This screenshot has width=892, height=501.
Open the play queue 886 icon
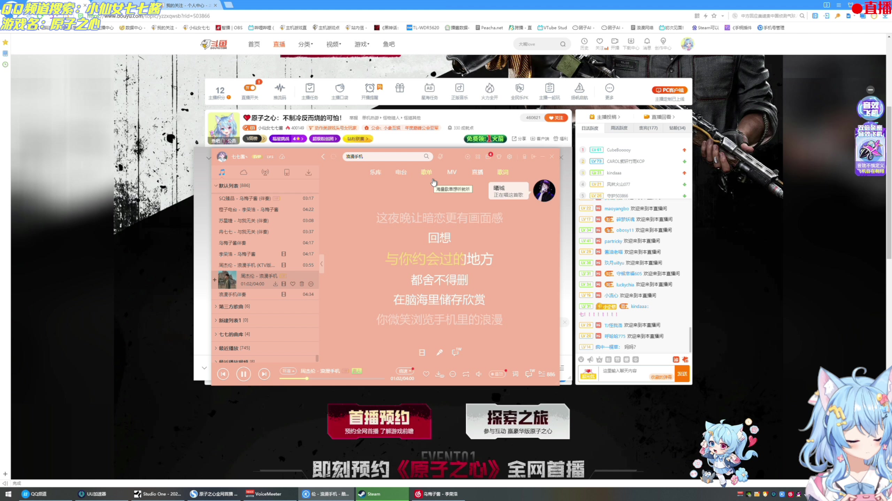coord(547,374)
